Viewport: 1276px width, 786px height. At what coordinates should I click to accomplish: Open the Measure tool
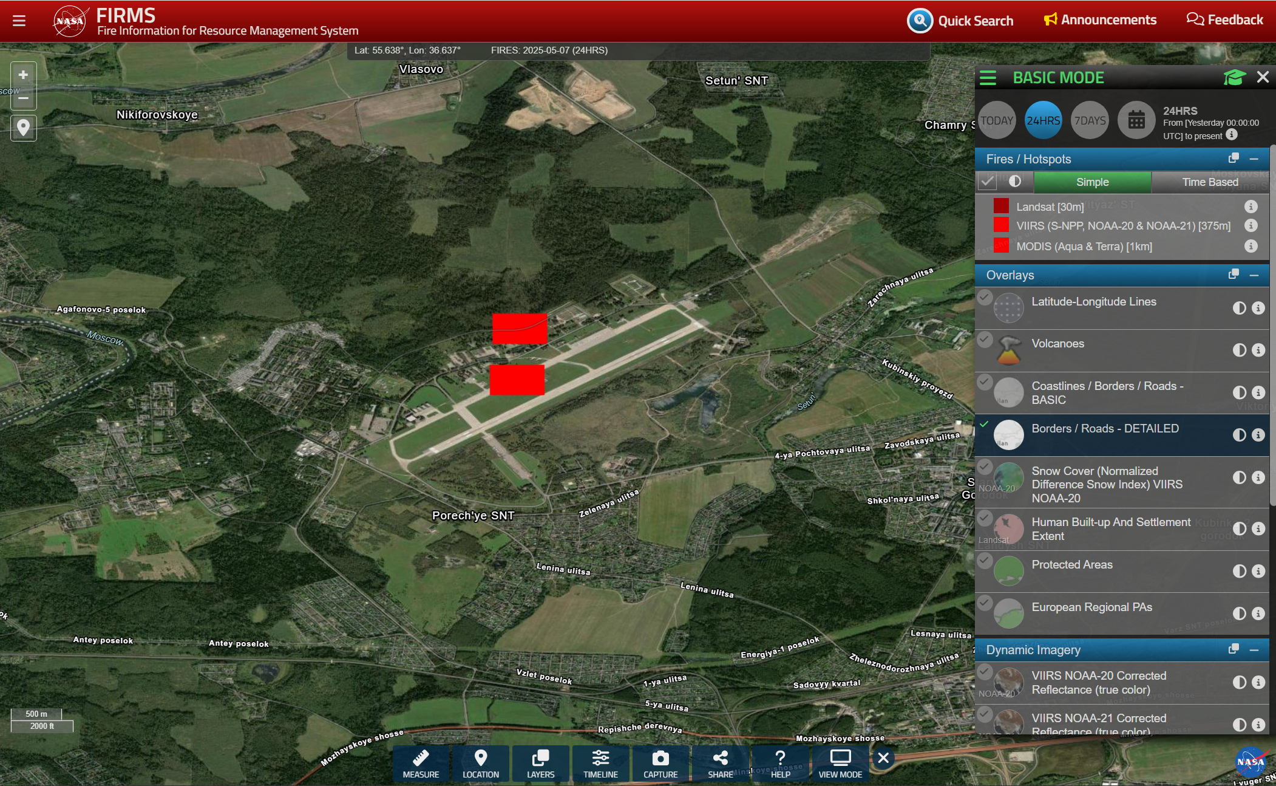pyautogui.click(x=421, y=763)
